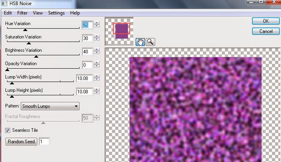
Task: Click the Lump Height value field
Action: (x=84, y=92)
